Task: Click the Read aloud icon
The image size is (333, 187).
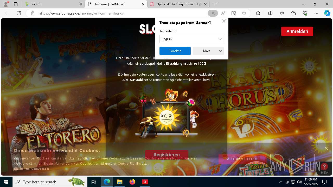Action: click(223, 13)
